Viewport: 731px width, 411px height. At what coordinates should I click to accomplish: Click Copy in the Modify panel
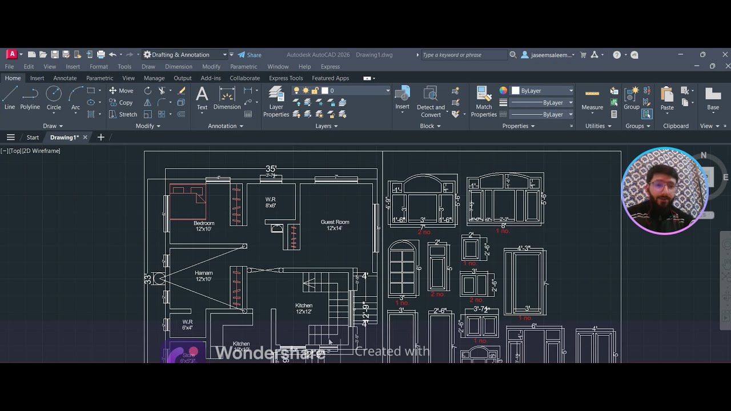pyautogui.click(x=121, y=103)
